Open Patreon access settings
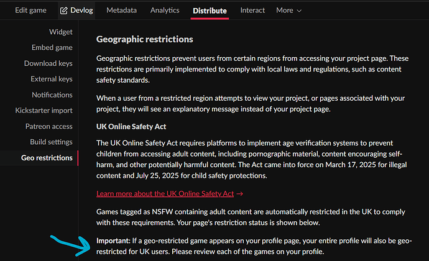Image resolution: width=429 pixels, height=261 pixels. [x=48, y=126]
